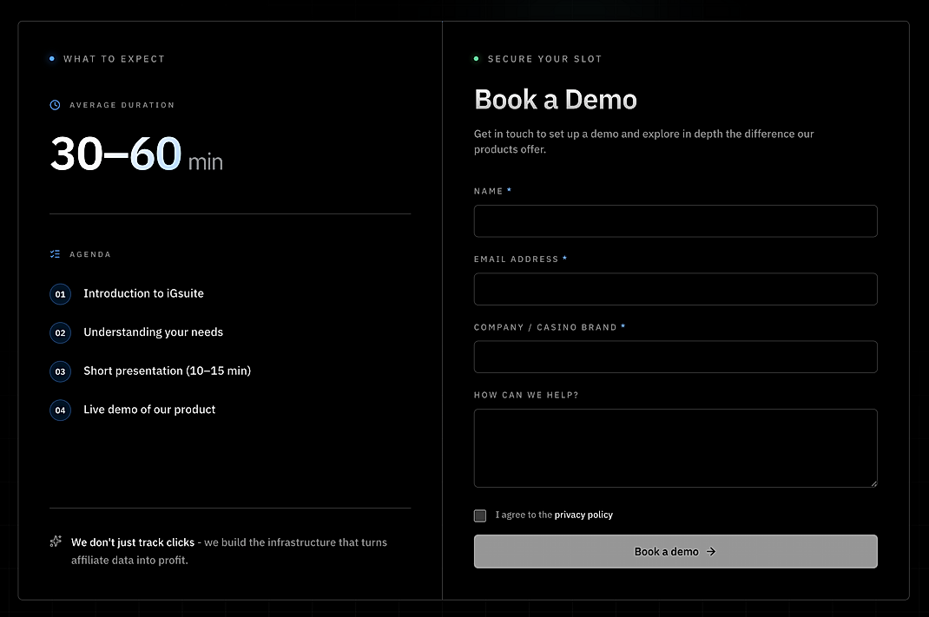The image size is (929, 617).
Task: Click the 02 step badge
Action: coord(61,332)
